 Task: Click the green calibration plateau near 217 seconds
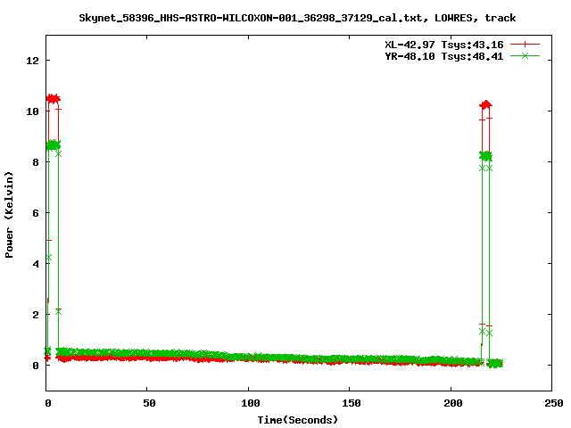pos(485,156)
